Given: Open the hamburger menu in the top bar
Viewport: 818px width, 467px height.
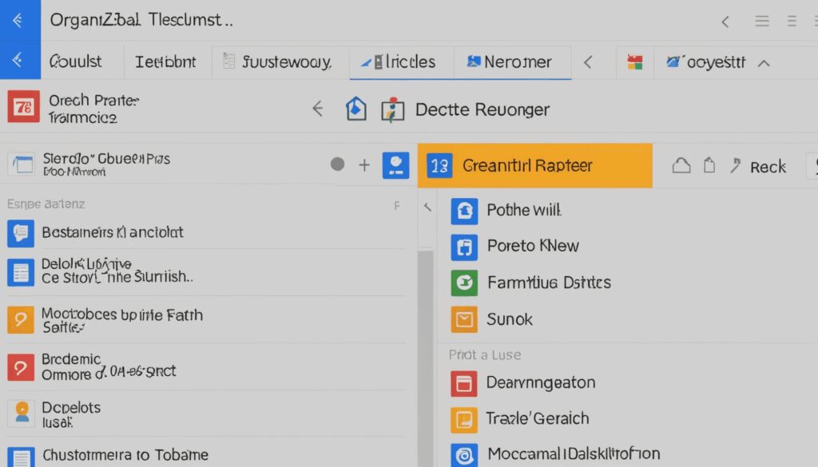Looking at the screenshot, I should click(763, 22).
